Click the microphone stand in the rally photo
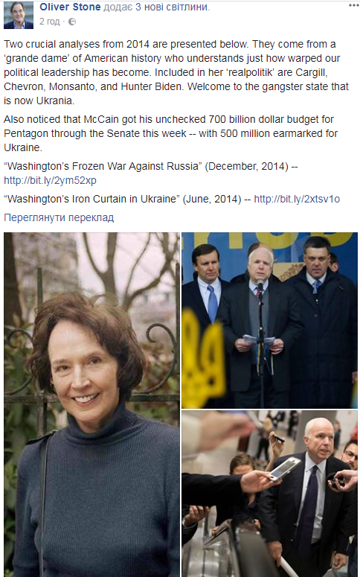 261,342
